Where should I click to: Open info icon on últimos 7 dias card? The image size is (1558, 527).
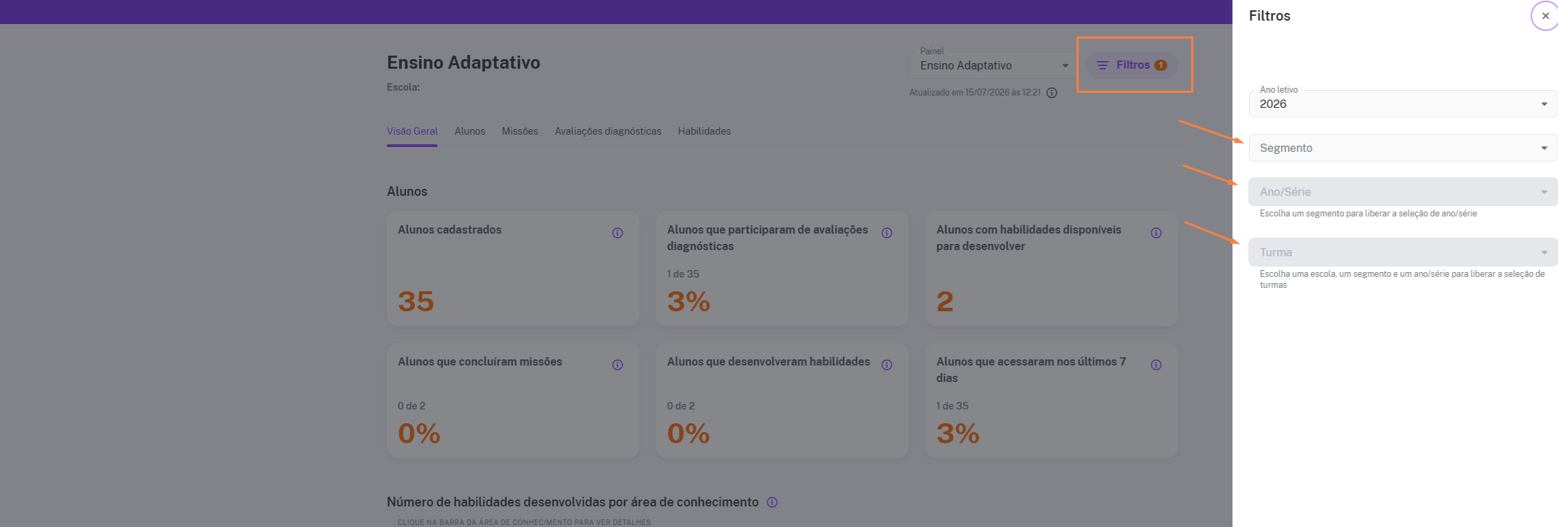pyautogui.click(x=1156, y=365)
